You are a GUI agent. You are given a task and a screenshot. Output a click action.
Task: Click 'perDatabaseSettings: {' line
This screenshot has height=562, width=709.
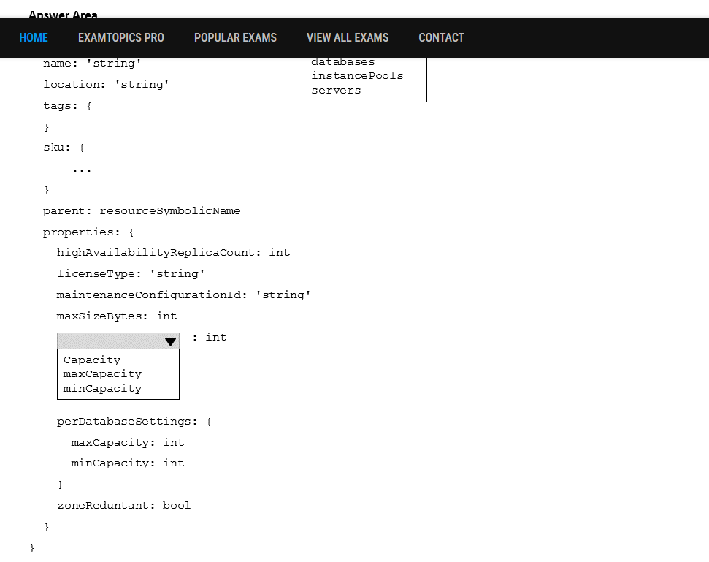(134, 422)
